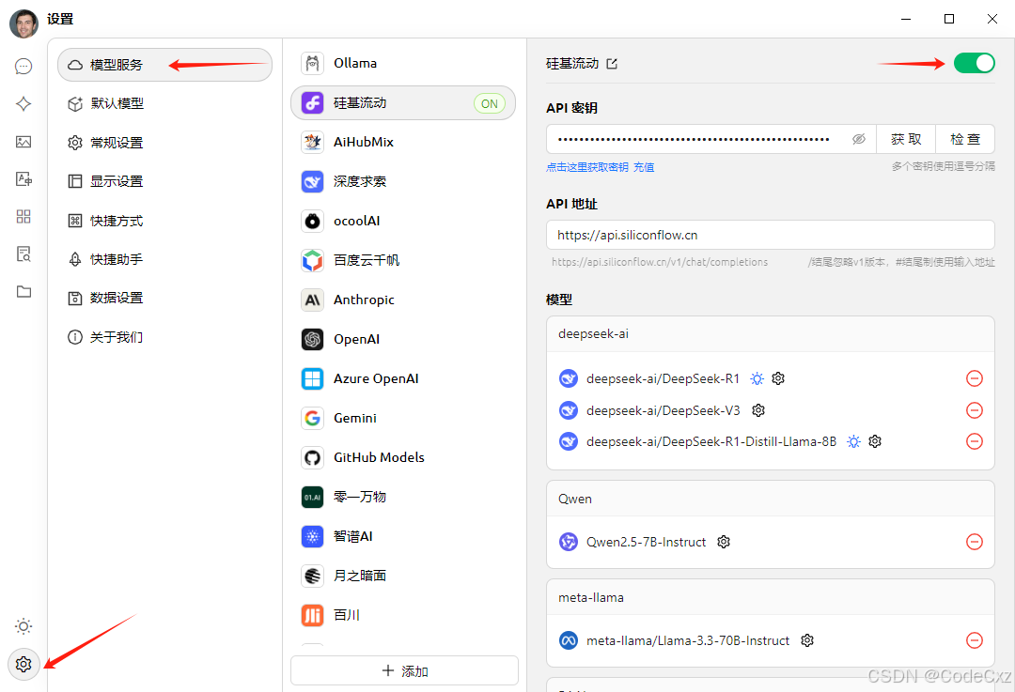Select the GitHub Models provider
This screenshot has width=1015, height=692.
(403, 458)
